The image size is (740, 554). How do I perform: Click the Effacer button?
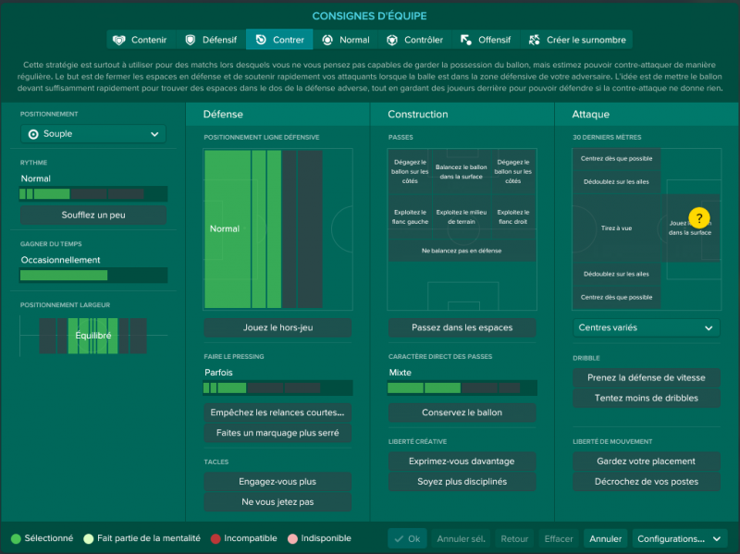tap(559, 539)
